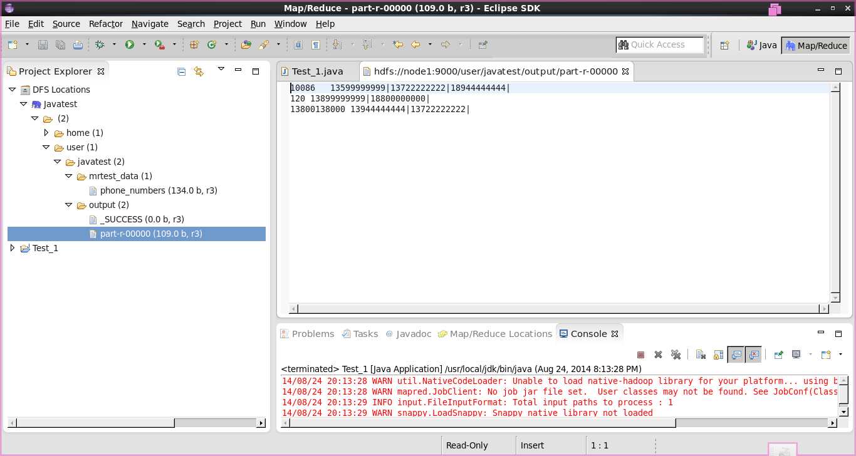This screenshot has width=856, height=456.
Task: Collapse the mrtest_data (1) folder
Action: (69, 176)
